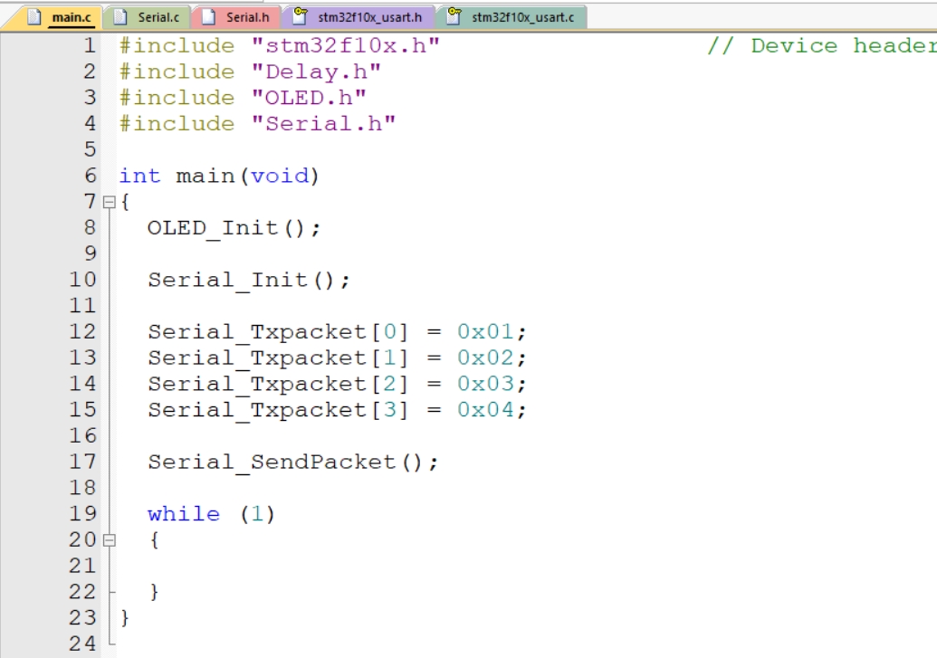Click the Serial_Init() call
This screenshot has width=937, height=658.
249,280
